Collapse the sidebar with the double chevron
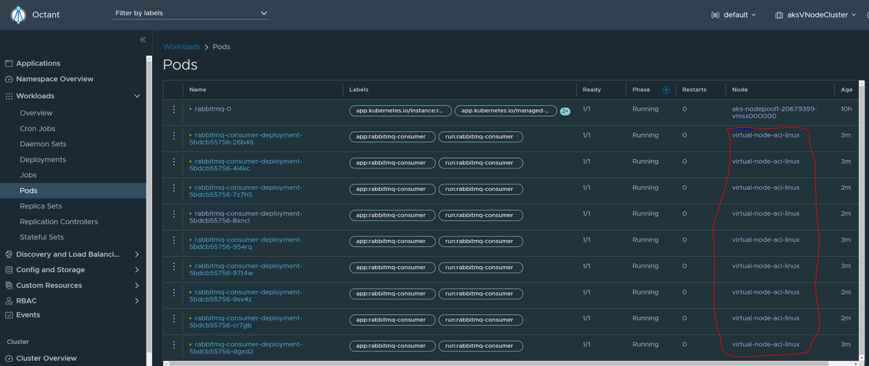The image size is (869, 366). tap(143, 40)
